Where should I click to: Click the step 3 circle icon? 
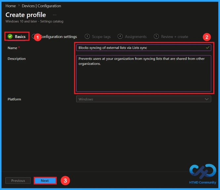(87, 37)
